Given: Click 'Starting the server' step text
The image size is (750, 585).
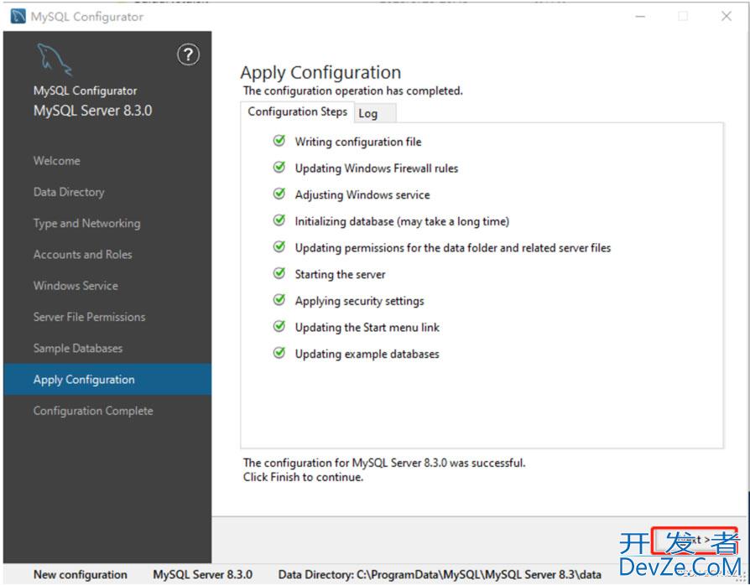Looking at the screenshot, I should (x=340, y=274).
